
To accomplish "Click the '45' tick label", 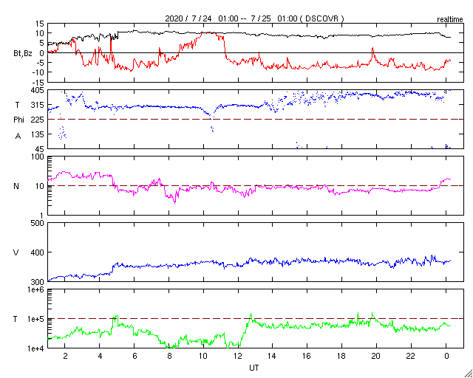I will point(40,149).
